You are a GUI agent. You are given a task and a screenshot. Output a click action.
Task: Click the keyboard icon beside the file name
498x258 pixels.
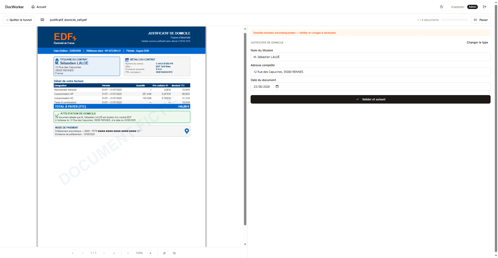pos(42,20)
